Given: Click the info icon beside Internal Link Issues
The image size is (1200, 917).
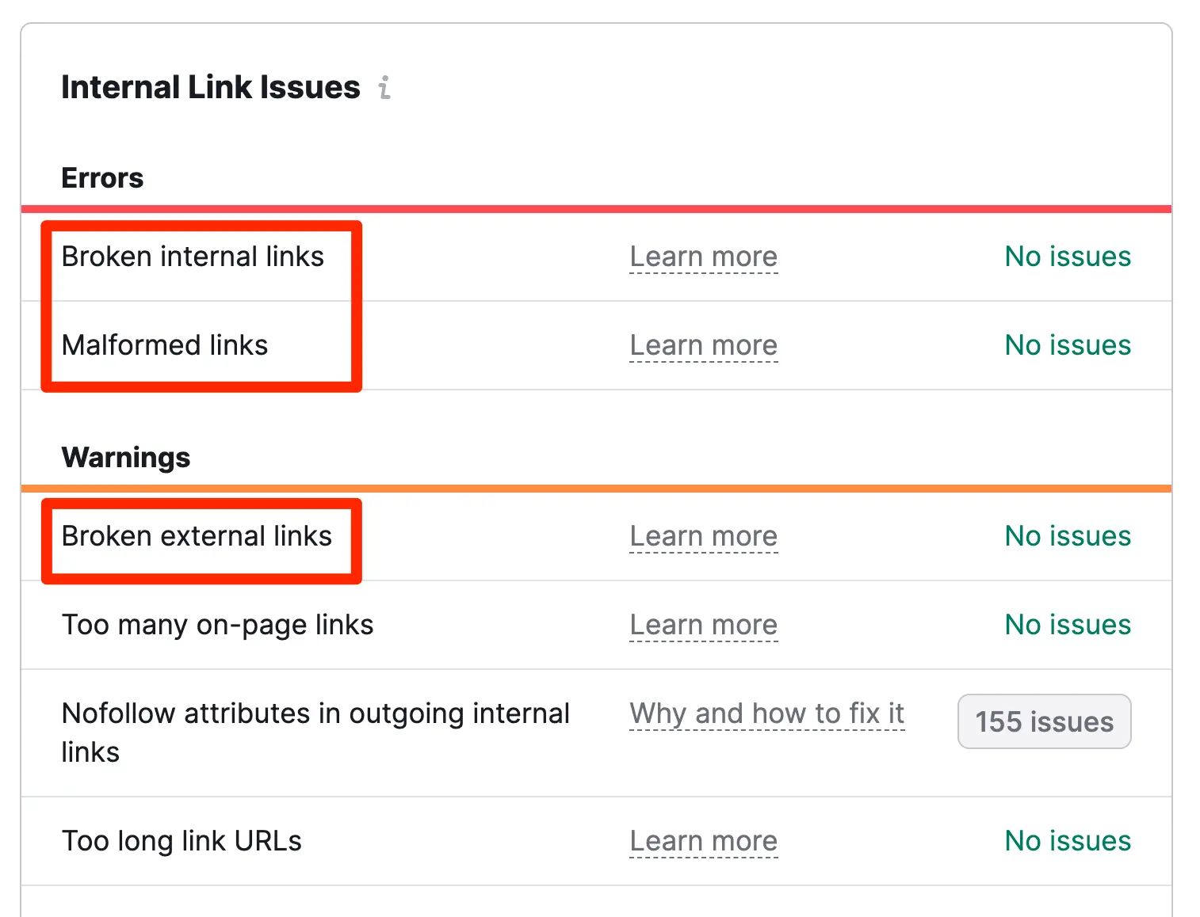Looking at the screenshot, I should pyautogui.click(x=384, y=87).
